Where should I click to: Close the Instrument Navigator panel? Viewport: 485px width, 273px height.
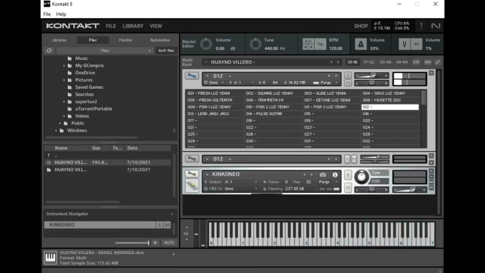pyautogui.click(x=172, y=214)
